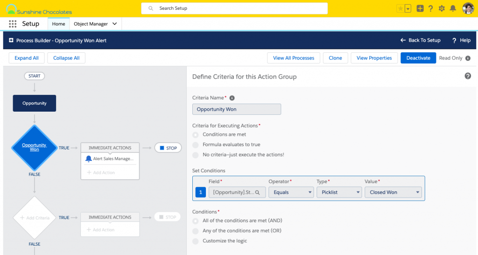Image resolution: width=478 pixels, height=255 pixels.
Task: Click the STOP node after Opportunity Won
Action: pos(168,148)
